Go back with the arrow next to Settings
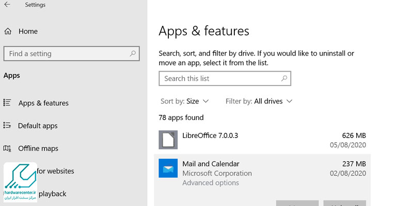The height and width of the screenshot is (206, 413). click(x=7, y=5)
